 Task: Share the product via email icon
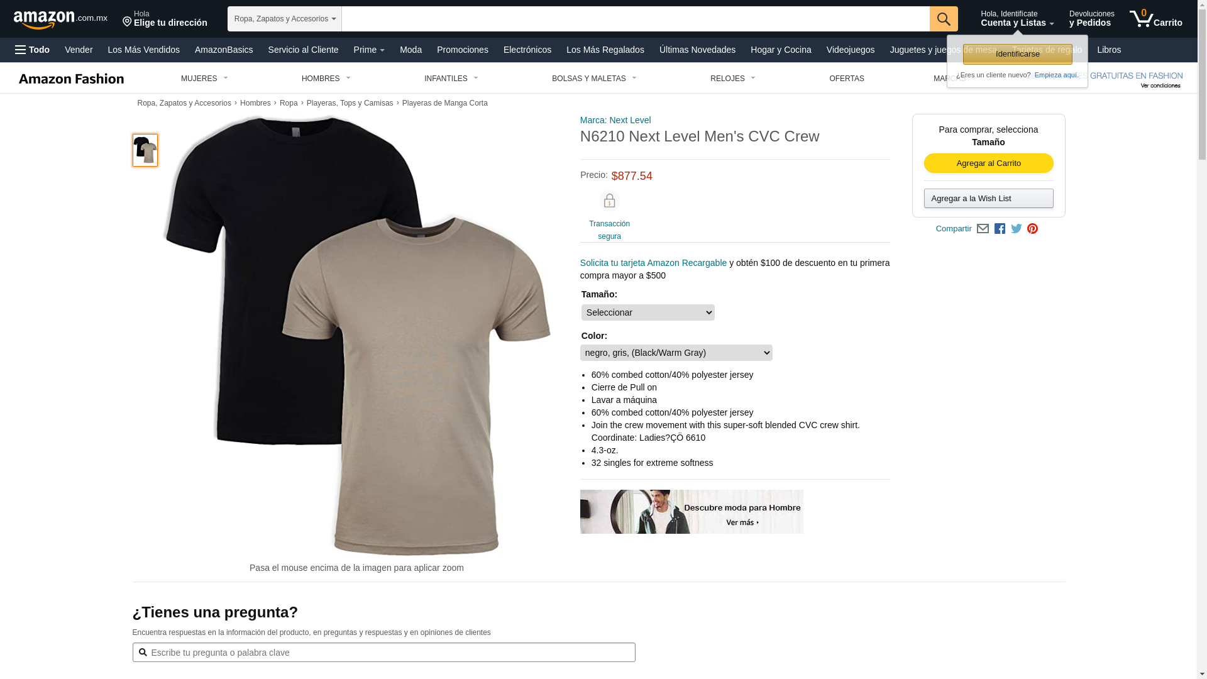click(x=983, y=229)
